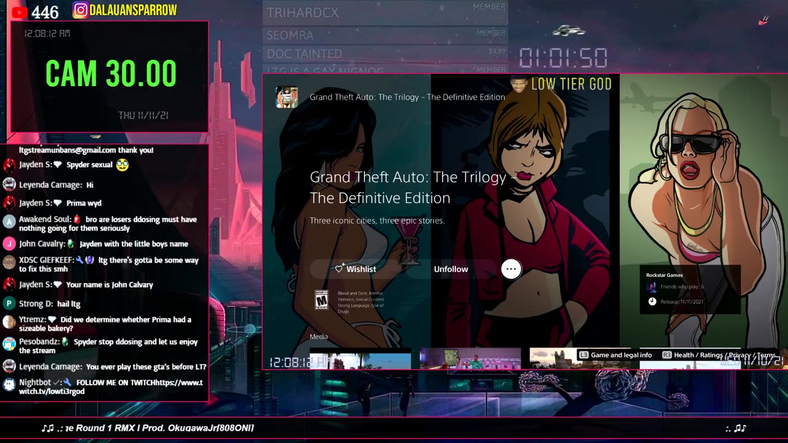Open the first media thumbnail with palm trees
The image size is (788, 443).
click(x=360, y=359)
